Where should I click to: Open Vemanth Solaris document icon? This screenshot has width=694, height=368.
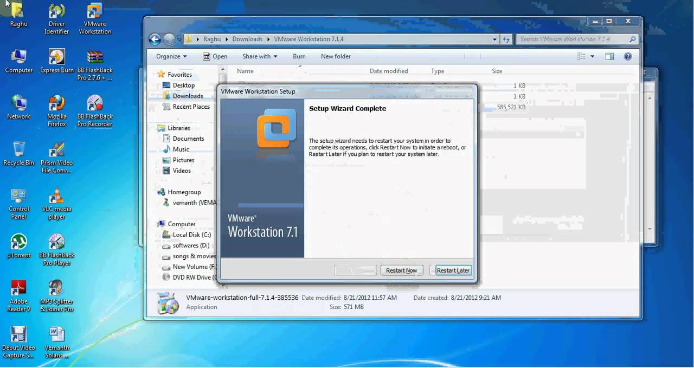56,343
